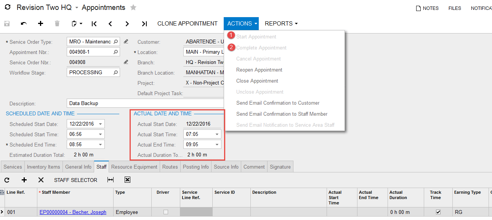Image resolution: width=492 pixels, height=220 pixels.
Task: Click magnifier lookup in Service Order Type field
Action: pos(116,41)
